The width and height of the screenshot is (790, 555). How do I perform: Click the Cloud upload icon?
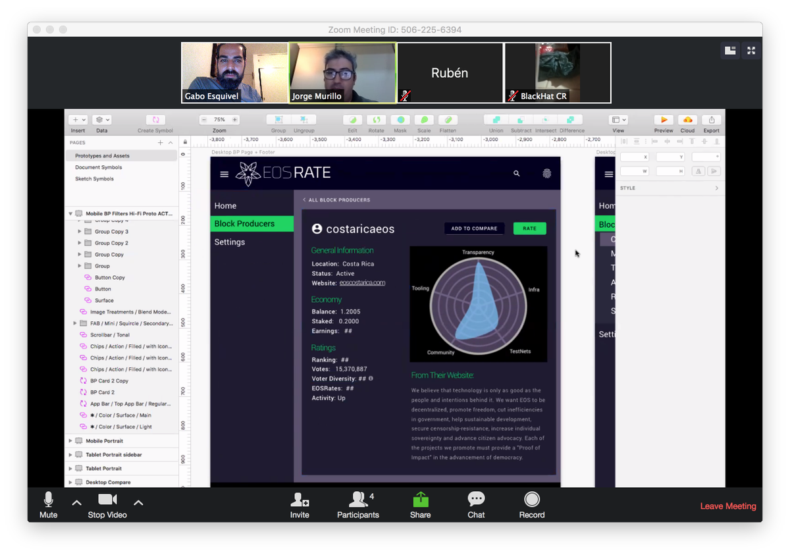point(687,120)
